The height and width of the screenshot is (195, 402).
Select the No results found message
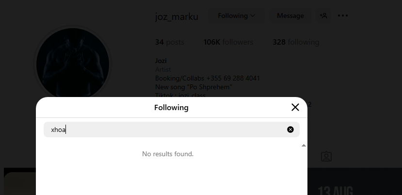(168, 154)
